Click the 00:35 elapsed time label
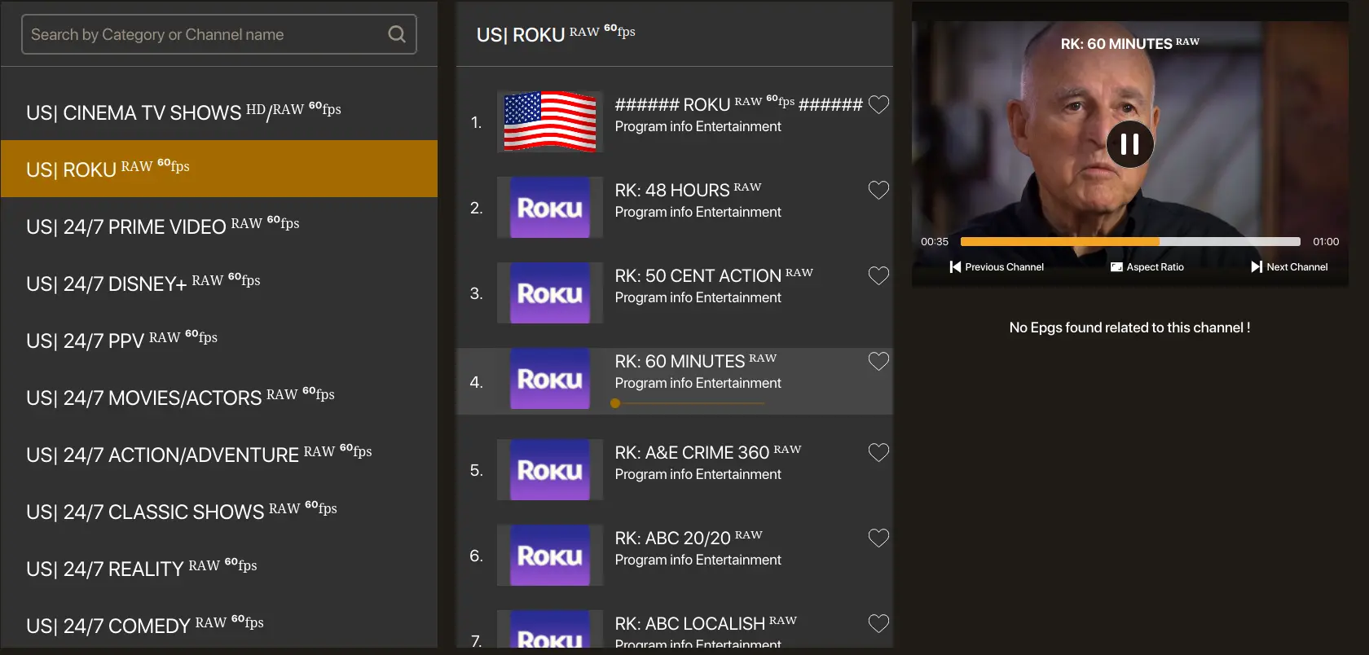 935,241
